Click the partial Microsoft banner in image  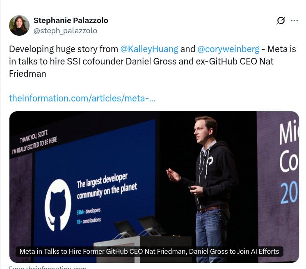point(288,162)
